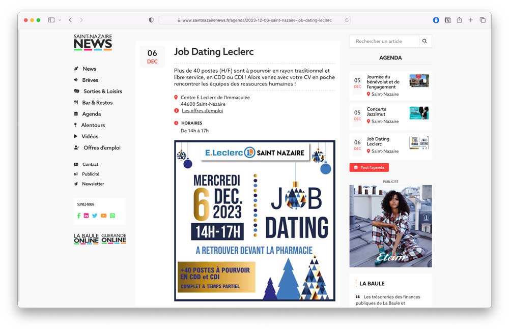Image resolution: width=509 pixels, height=331 pixels.
Task: Click the Les offres d'emploi link
Action: (x=202, y=110)
